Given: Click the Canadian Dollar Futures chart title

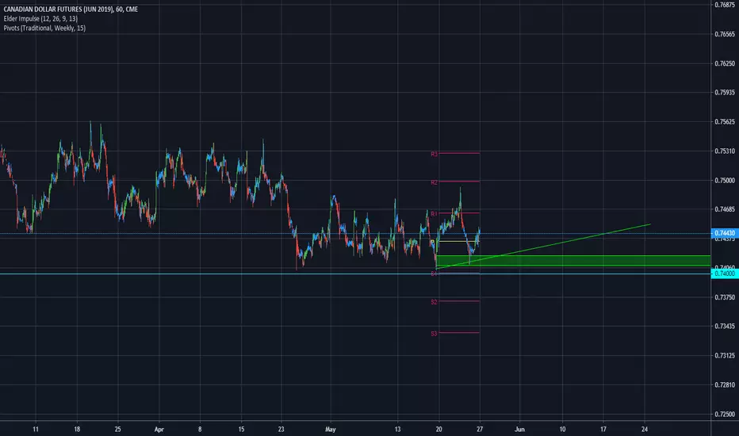Looking at the screenshot, I should point(71,10).
